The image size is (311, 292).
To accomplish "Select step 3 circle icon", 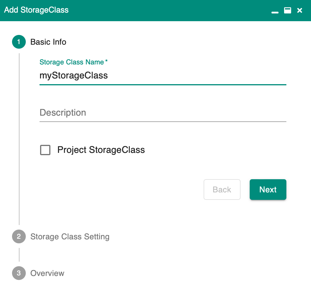I will pyautogui.click(x=19, y=273).
